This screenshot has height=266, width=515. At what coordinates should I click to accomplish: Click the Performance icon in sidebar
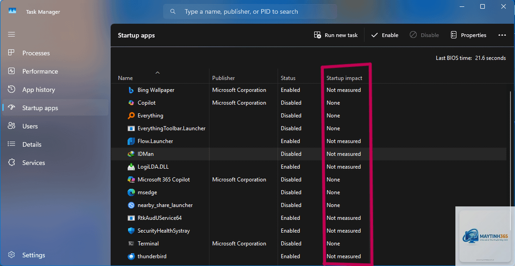point(11,71)
